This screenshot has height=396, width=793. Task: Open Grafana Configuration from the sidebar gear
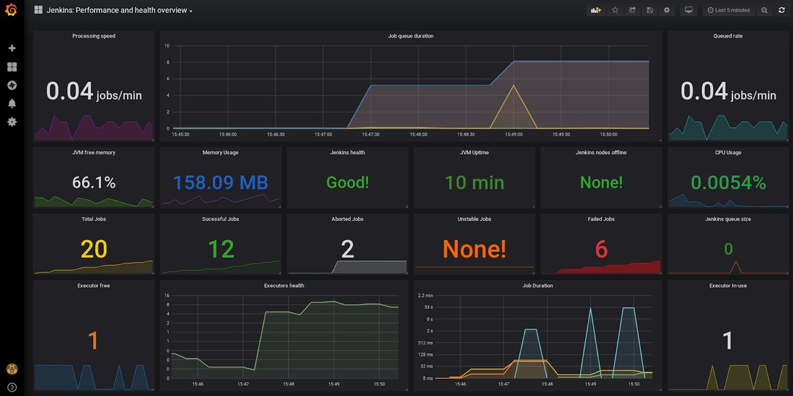(11, 122)
